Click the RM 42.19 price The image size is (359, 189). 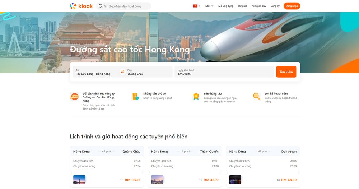[211, 180]
